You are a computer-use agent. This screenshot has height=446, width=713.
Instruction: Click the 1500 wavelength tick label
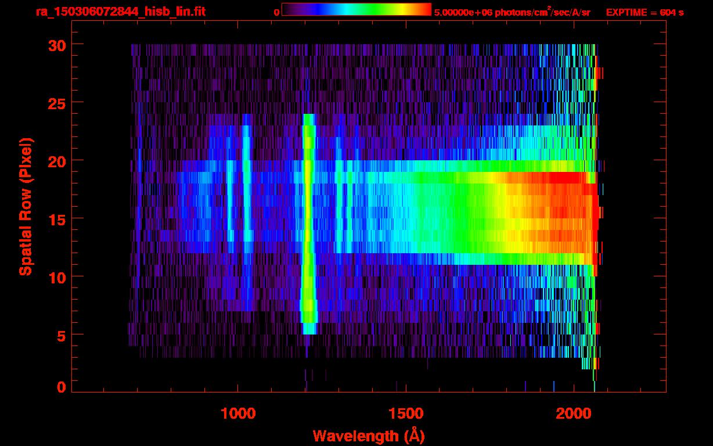pos(406,413)
